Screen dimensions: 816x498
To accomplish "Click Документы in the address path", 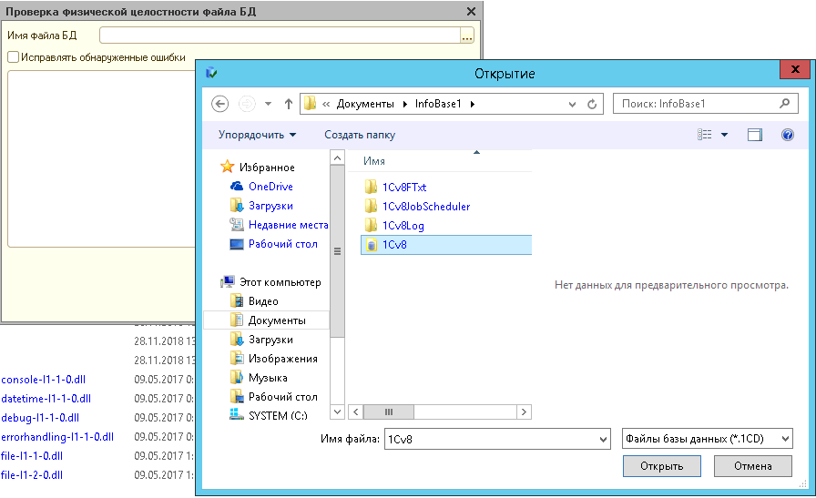I will (x=365, y=104).
